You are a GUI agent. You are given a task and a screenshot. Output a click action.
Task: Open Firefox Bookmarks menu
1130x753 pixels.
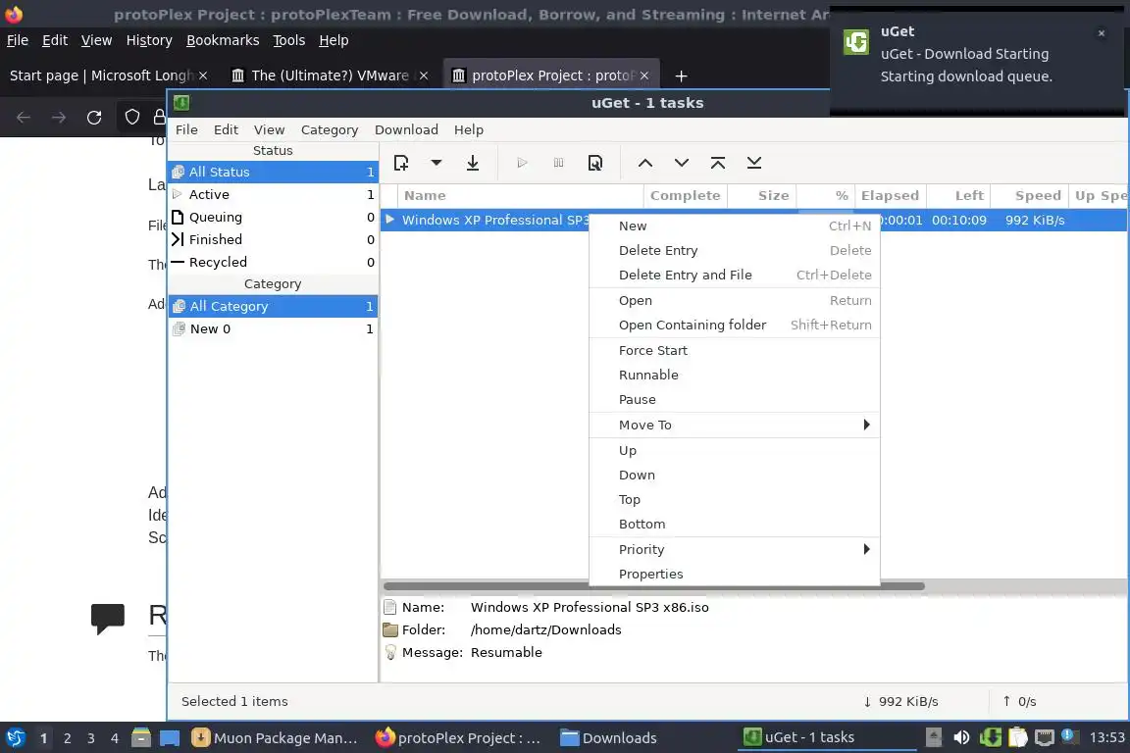223,40
